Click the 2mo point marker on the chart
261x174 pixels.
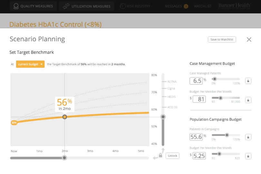[64, 117]
